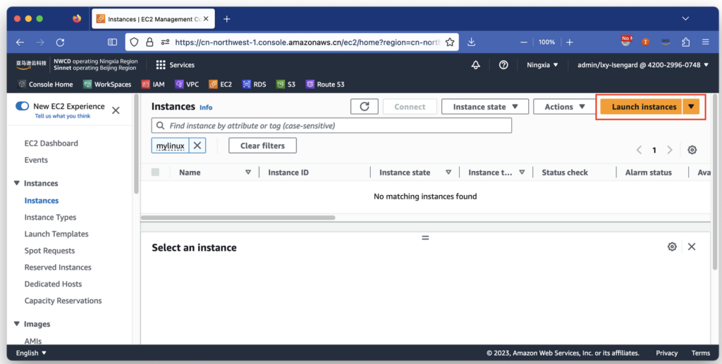Open VPC service shortcut
The height and width of the screenshot is (364, 722).
click(187, 84)
